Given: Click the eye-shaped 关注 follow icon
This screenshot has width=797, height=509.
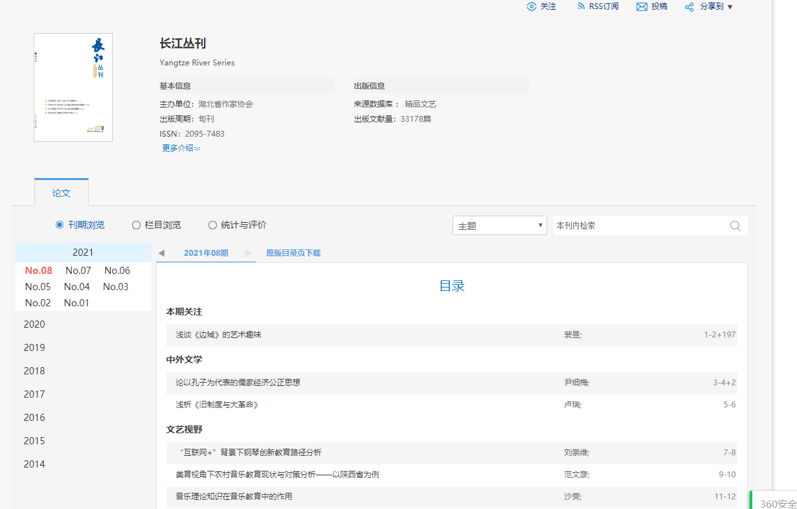Looking at the screenshot, I should point(532,6).
